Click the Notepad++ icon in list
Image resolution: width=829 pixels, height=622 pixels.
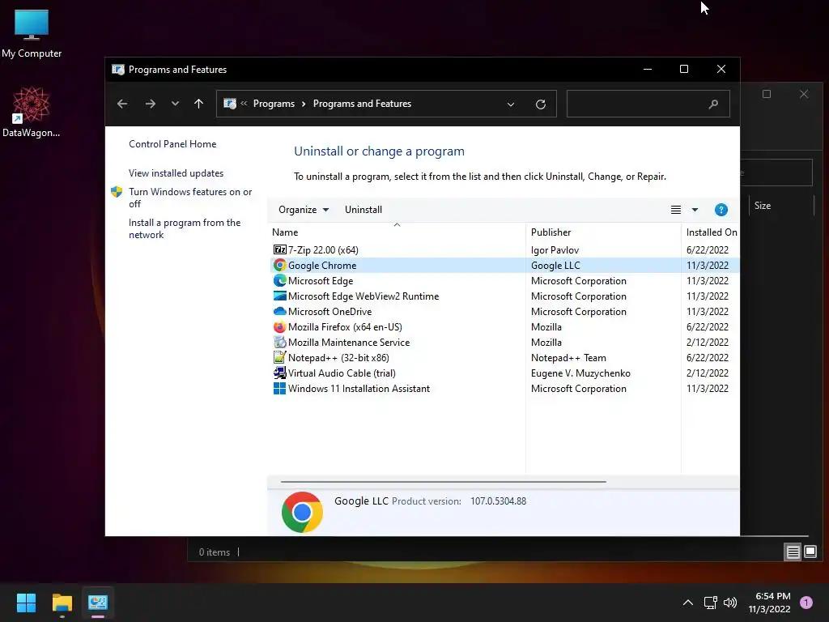[279, 357]
